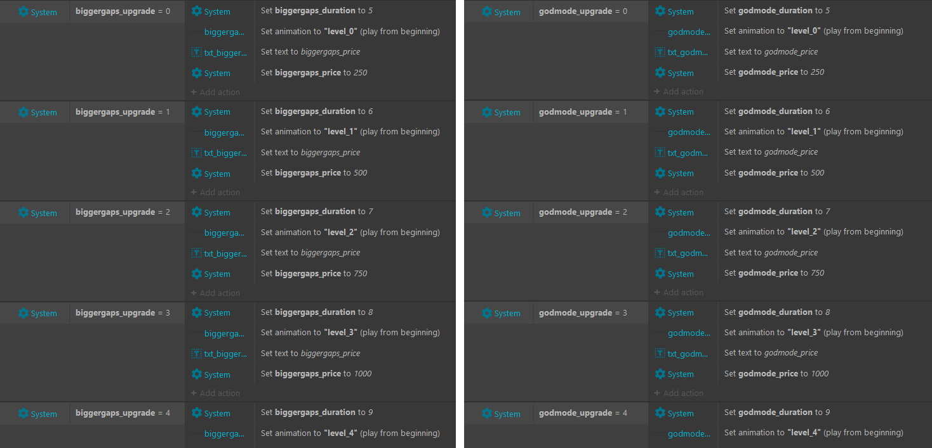
Task: Click the System gear icon beside biggergaps_upgrade = 3
Action: pos(23,313)
